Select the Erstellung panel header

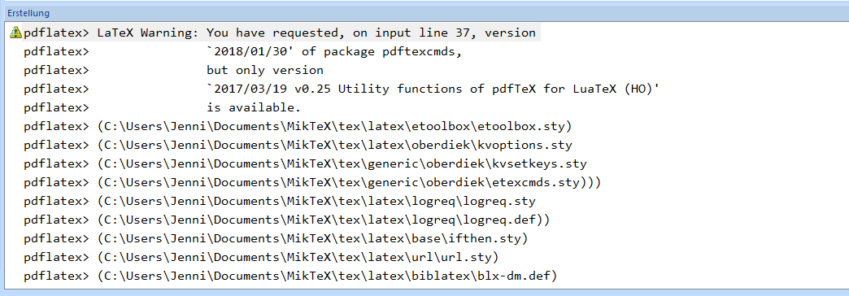click(x=424, y=12)
